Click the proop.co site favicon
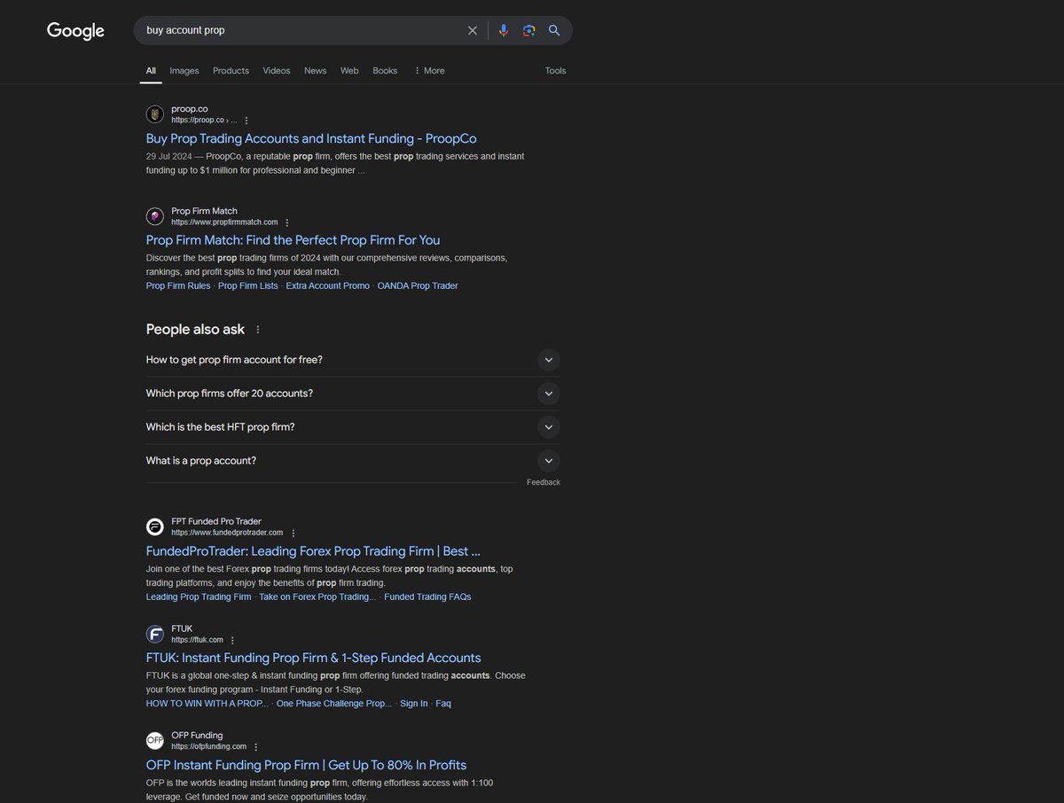Viewport: 1064px width, 803px height. coord(155,113)
